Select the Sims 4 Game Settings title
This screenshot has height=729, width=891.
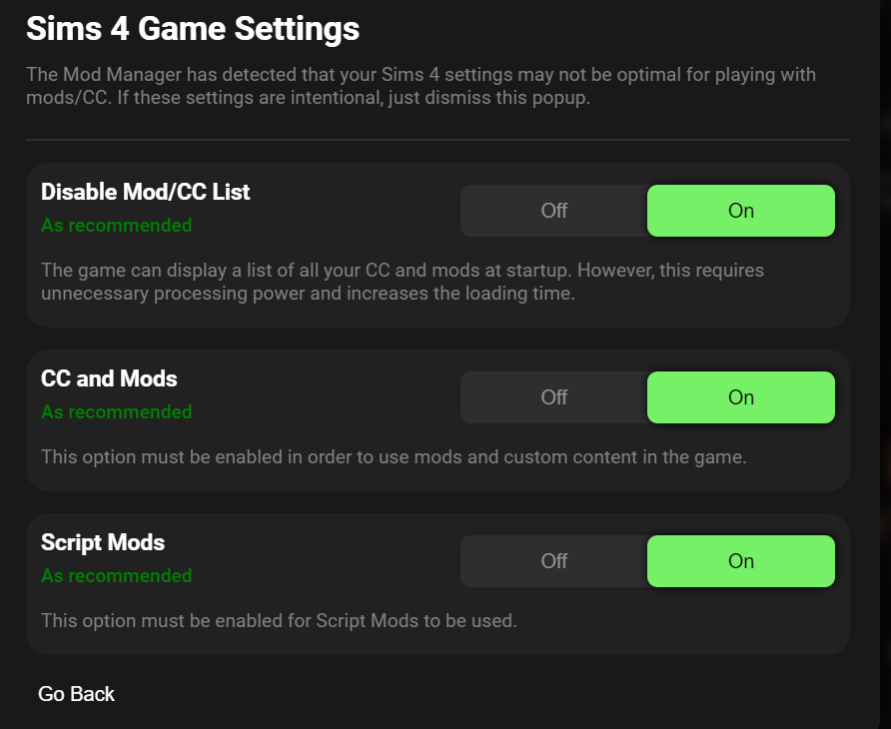tap(193, 29)
